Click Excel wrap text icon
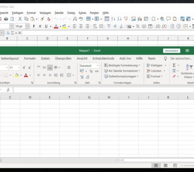Screen dimensions: 194x172 click(x=69, y=68)
